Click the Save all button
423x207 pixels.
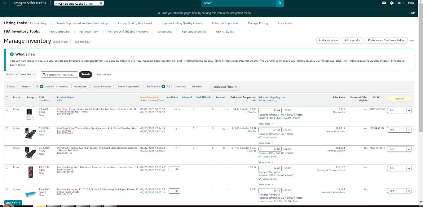point(399,99)
